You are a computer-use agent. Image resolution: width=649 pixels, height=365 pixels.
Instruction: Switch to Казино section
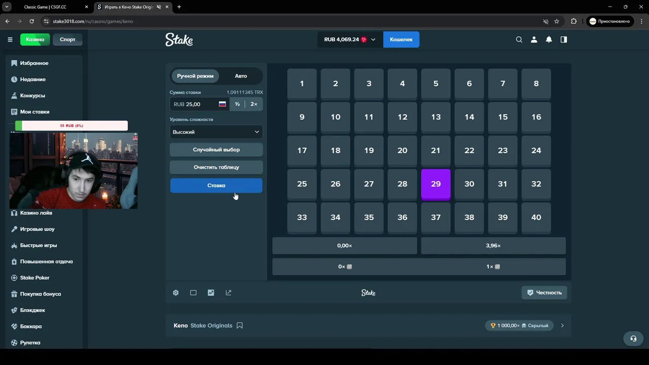(35, 40)
